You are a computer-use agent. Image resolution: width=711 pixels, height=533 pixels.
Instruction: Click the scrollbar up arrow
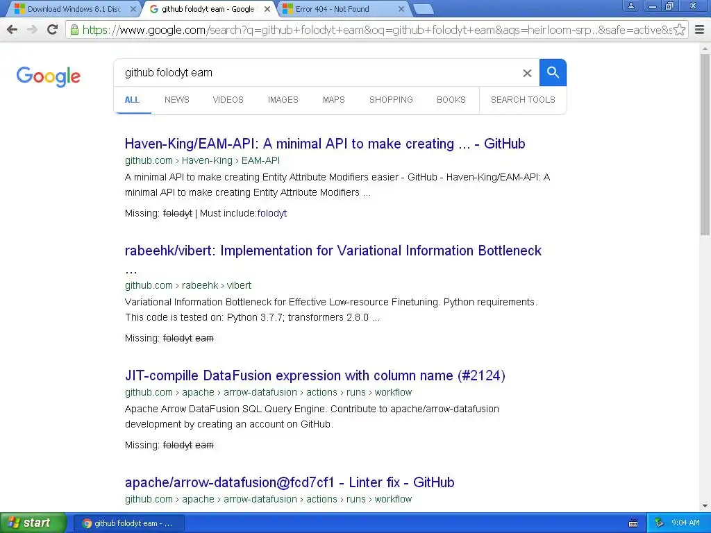[x=705, y=48]
